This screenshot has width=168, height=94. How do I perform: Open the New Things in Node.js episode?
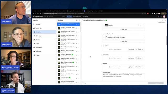tap(69, 63)
